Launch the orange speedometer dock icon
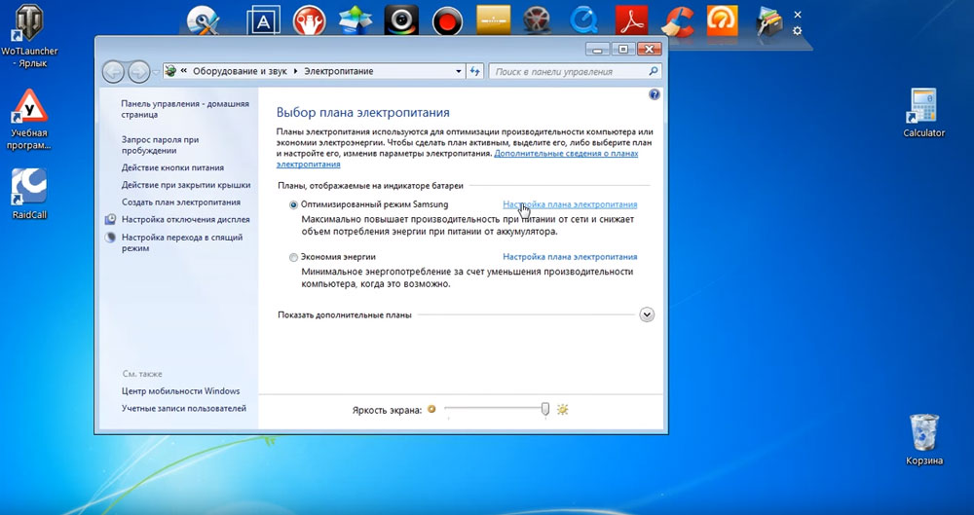 [723, 19]
